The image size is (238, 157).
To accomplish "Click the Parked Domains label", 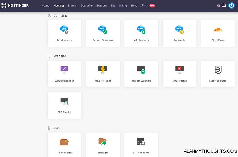I will pyautogui.click(x=103, y=40).
